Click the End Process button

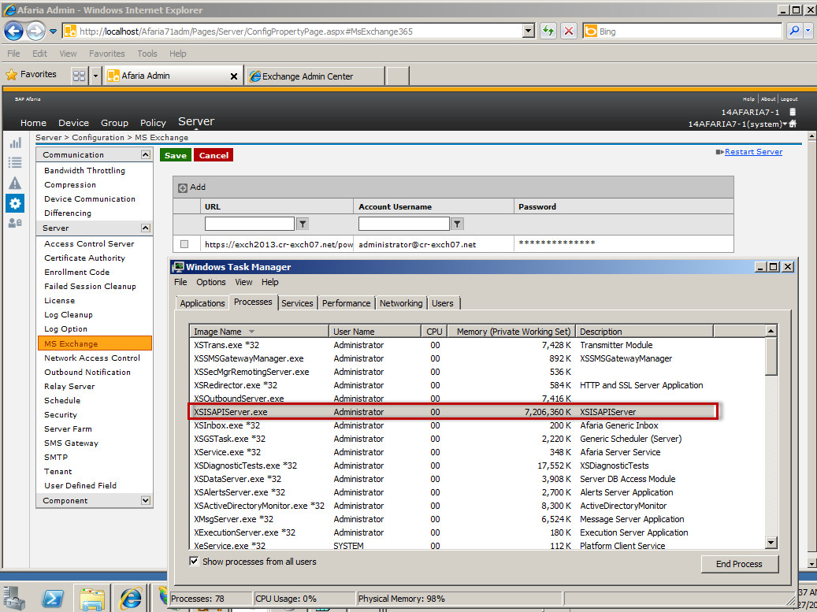tap(739, 564)
